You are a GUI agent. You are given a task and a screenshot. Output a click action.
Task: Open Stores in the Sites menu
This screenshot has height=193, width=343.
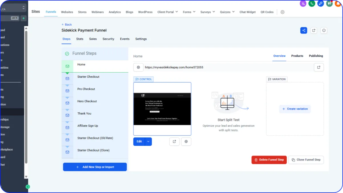pos(82,12)
